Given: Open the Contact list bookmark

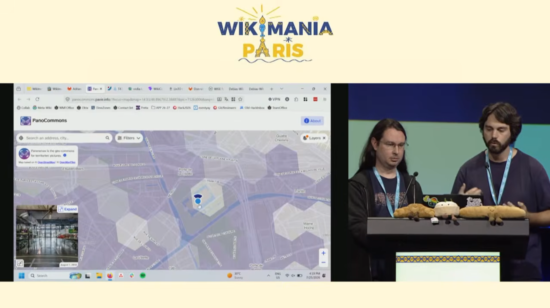Looking at the screenshot, I should pyautogui.click(x=123, y=108).
